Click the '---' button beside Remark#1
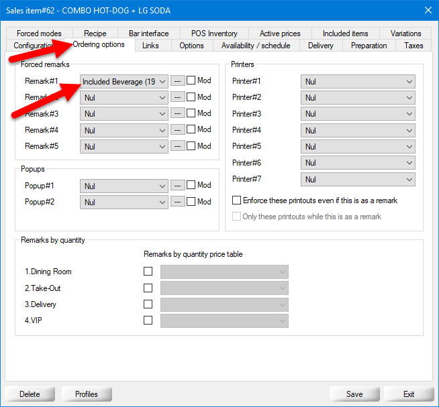 (177, 81)
